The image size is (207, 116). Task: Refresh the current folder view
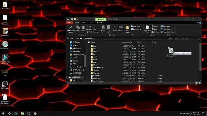click(x=171, y=38)
